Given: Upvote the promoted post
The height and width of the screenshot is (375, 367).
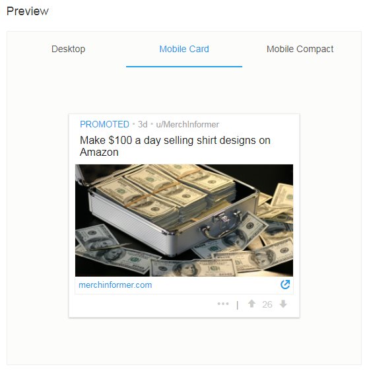Looking at the screenshot, I should [x=251, y=304].
